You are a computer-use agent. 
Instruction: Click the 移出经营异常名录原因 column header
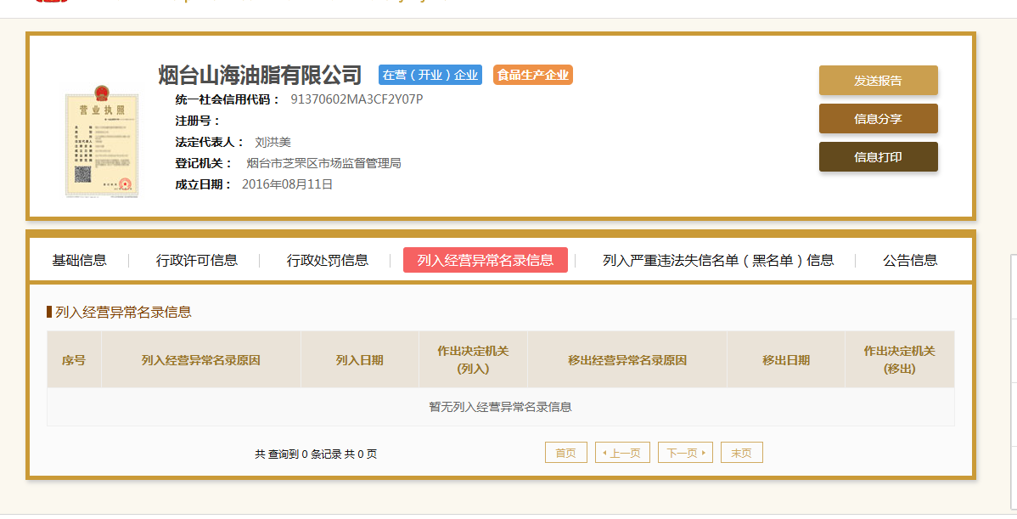coord(627,360)
